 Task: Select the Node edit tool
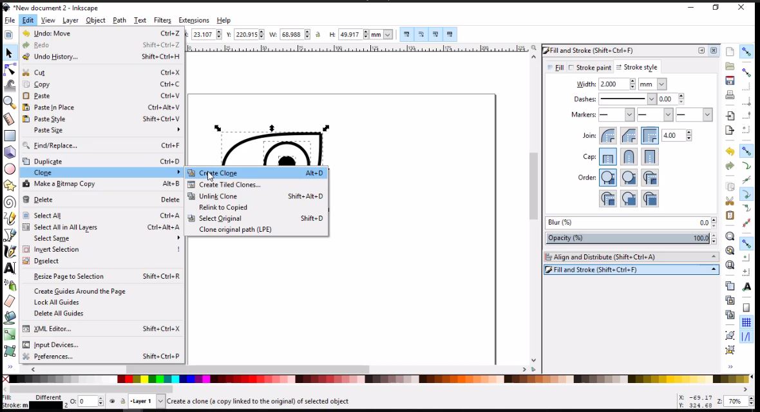(9, 70)
